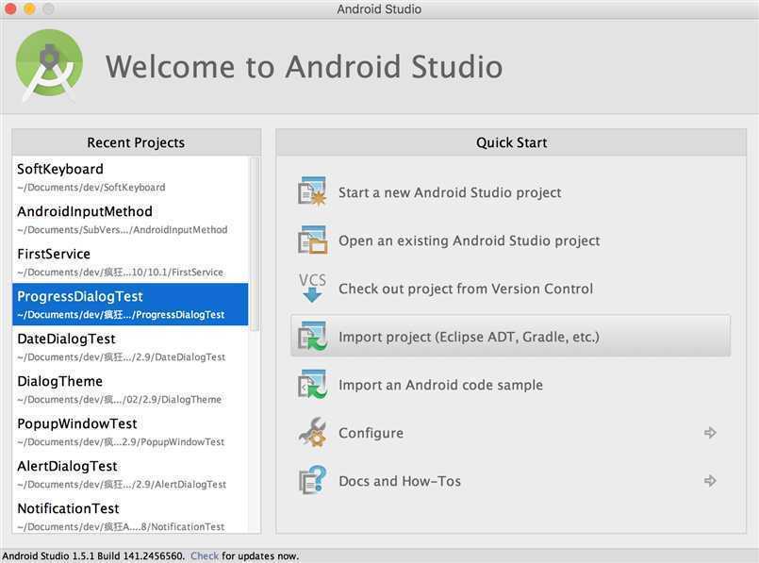Click the Android Studio logo
This screenshot has width=759, height=563.
tap(49, 64)
